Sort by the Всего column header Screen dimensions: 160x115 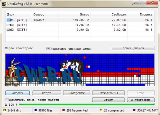coord(75,15)
